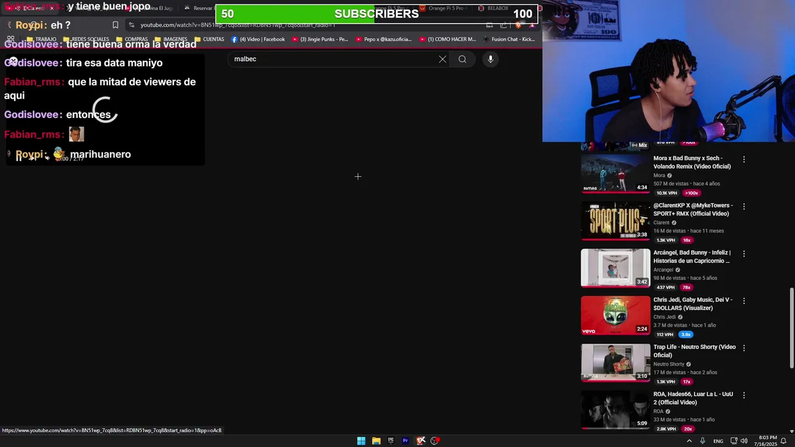Visit the Neutro Shorty channel name
Screen dimensions: 795x447
(x=669, y=364)
